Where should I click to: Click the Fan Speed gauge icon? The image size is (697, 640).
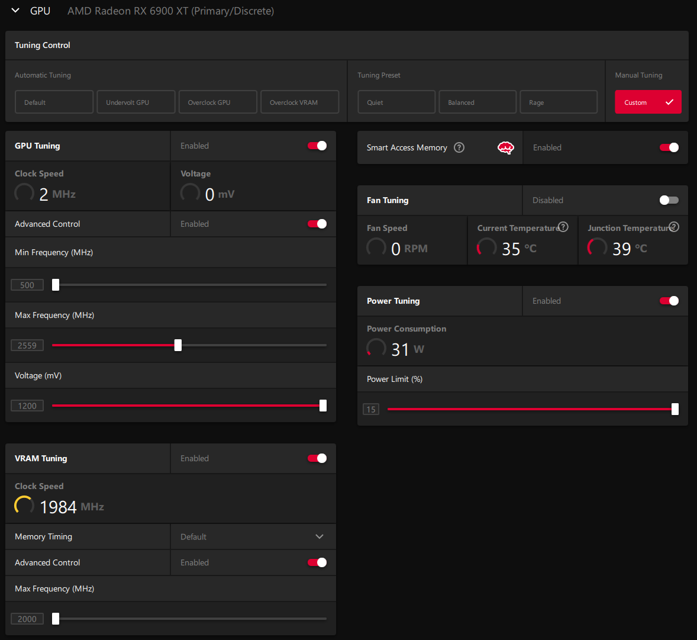[376, 247]
